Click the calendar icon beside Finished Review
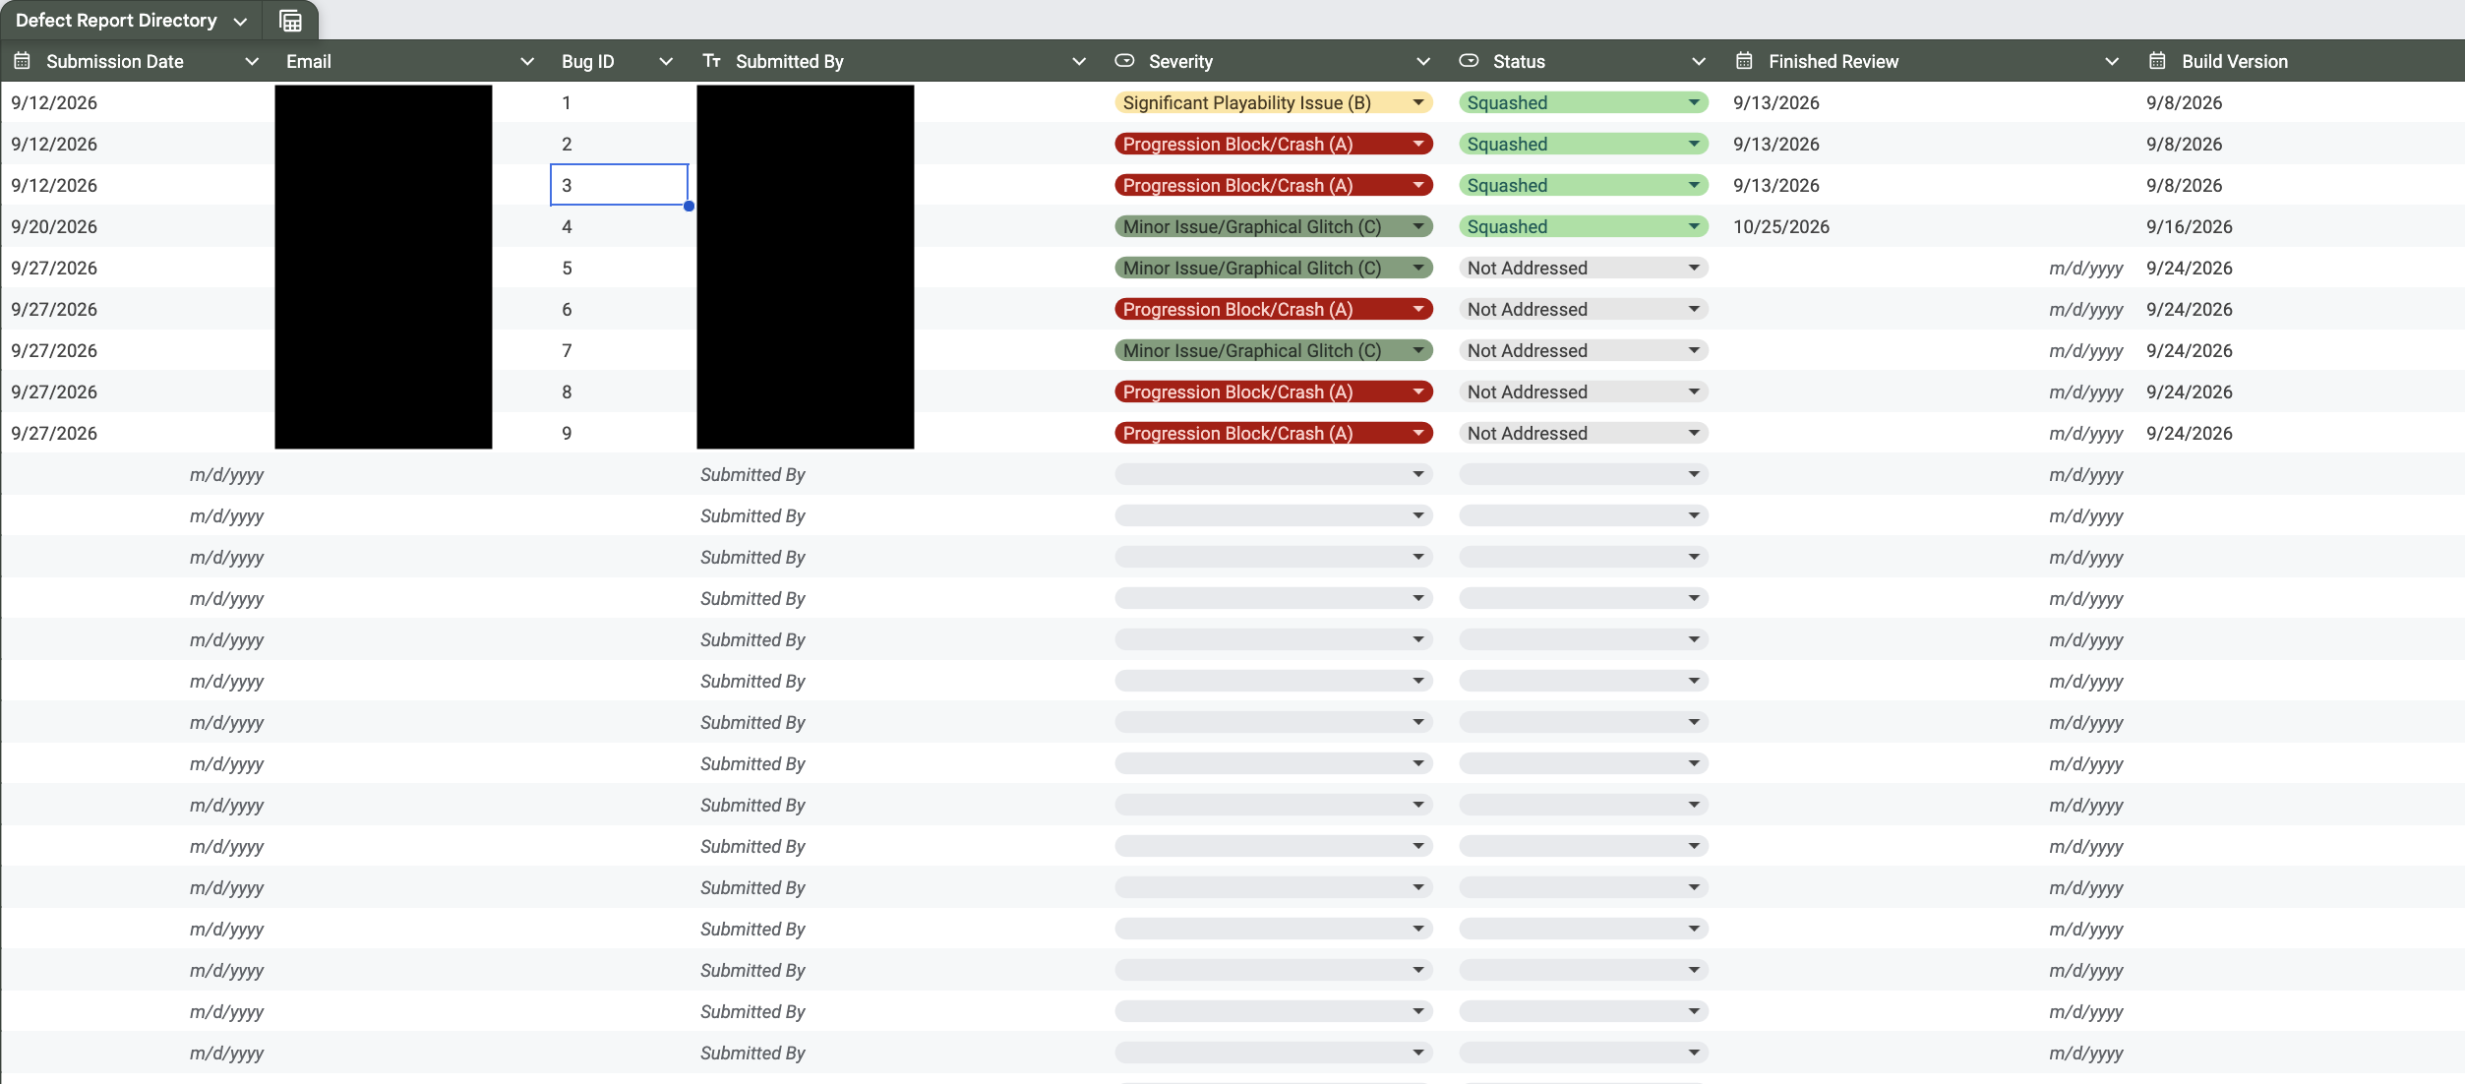 click(x=1744, y=61)
